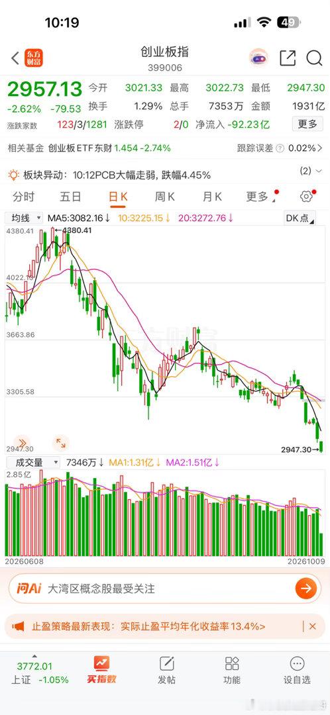The width and height of the screenshot is (330, 715).
Task: Open the DK点 dropdown
Action: [300, 218]
